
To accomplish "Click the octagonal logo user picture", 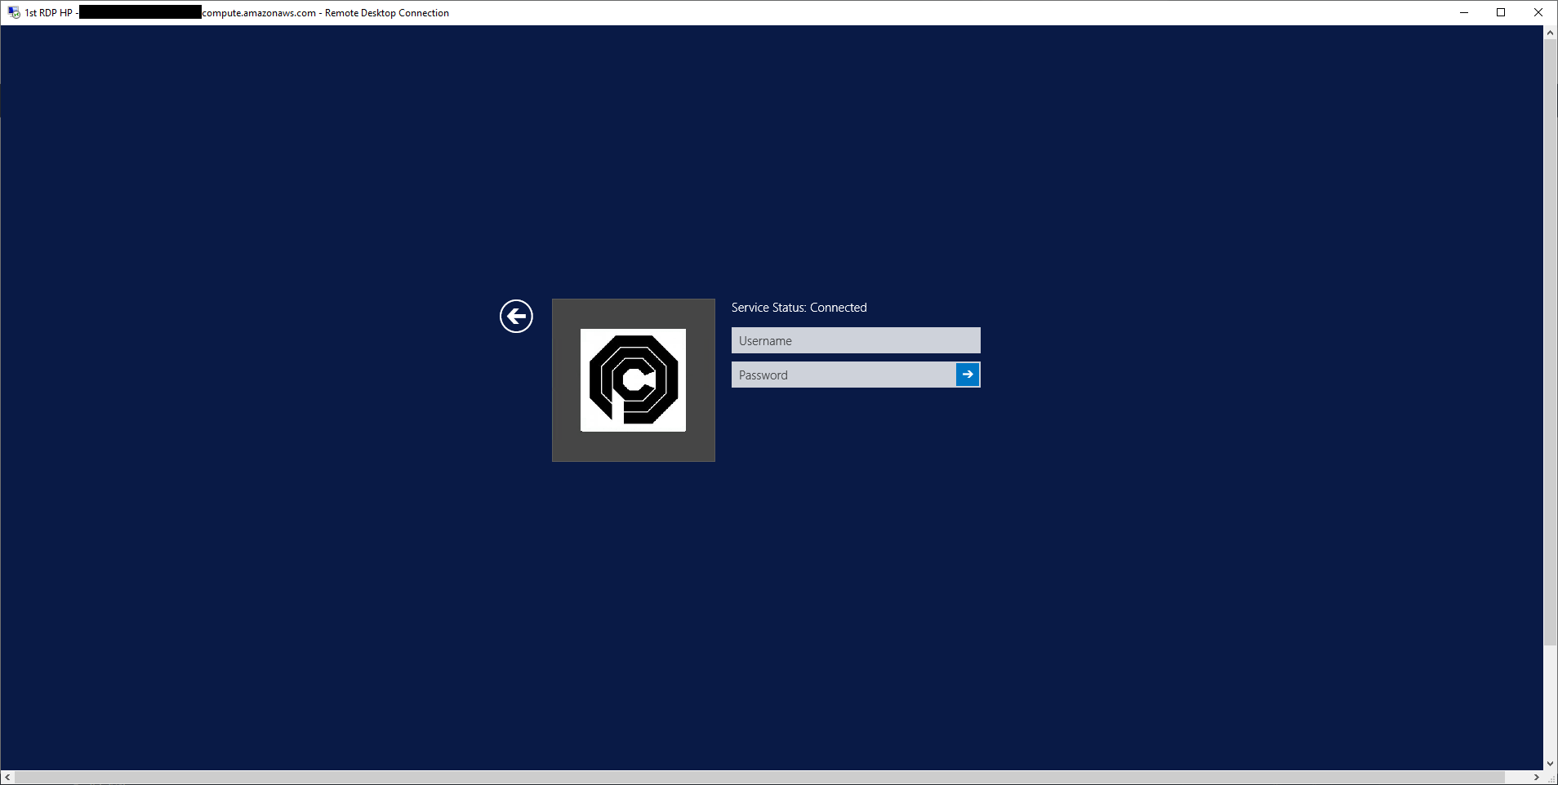I will [633, 380].
